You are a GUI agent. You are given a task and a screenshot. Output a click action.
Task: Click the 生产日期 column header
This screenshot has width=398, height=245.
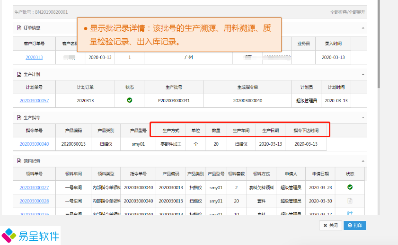click(270, 131)
